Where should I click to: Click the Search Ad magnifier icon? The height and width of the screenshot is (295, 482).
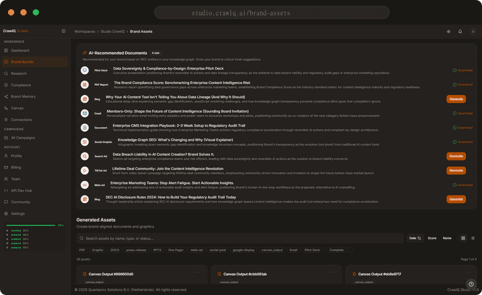[85, 156]
